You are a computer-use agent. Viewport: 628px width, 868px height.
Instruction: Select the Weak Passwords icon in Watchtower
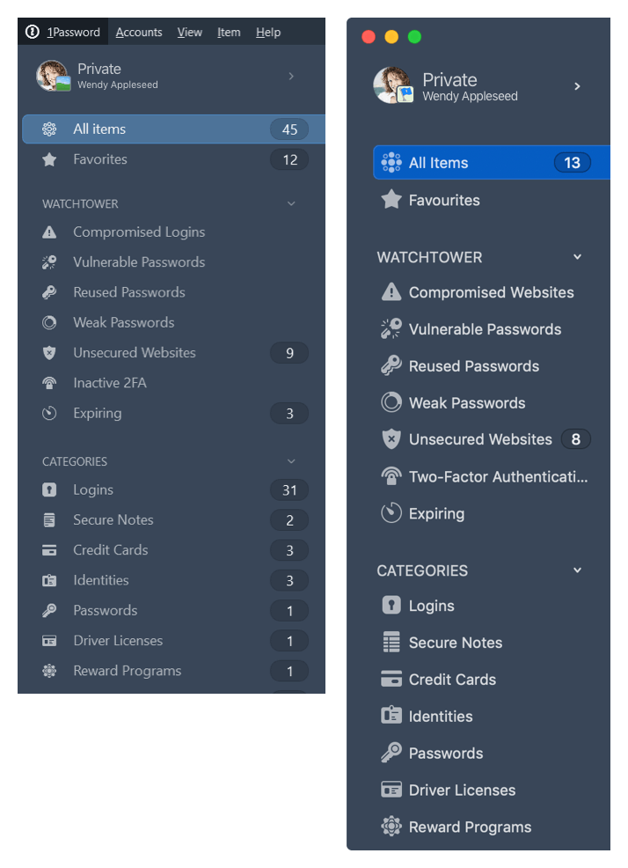pyautogui.click(x=49, y=322)
